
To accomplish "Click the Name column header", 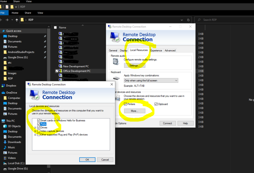I will coord(62,28).
